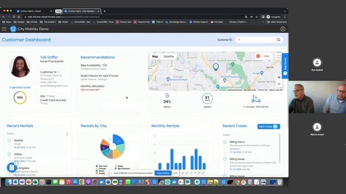Click the browser back arrow
Viewport: 346px width, 194px height.
point(4,17)
